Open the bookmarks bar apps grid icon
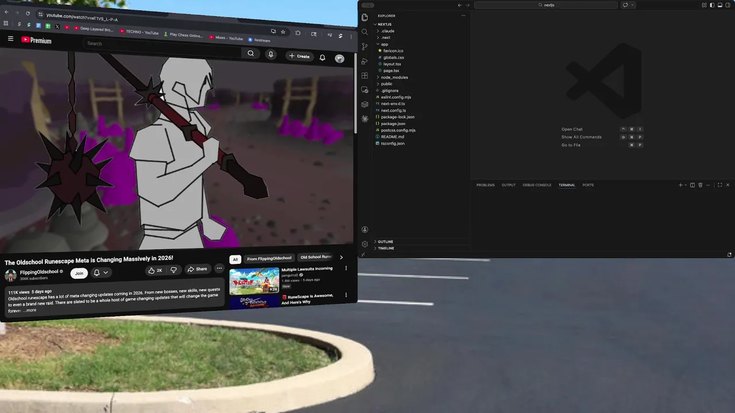This screenshot has width=735, height=413. click(x=6, y=24)
